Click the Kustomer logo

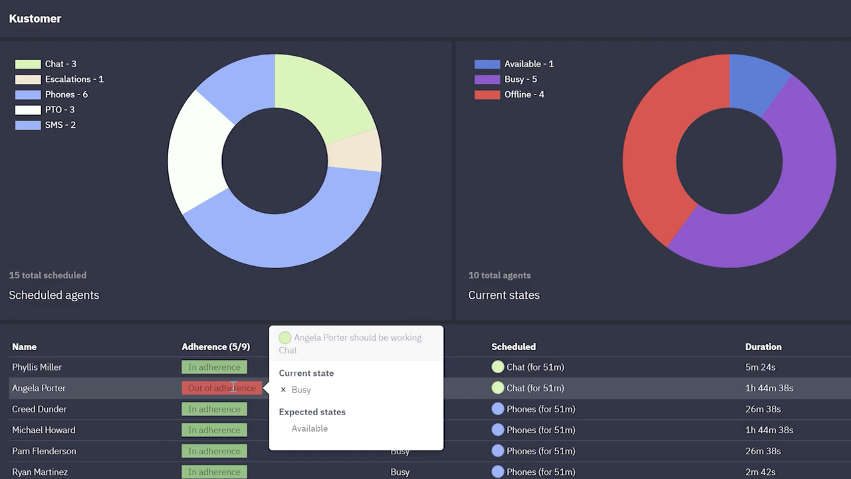coord(35,18)
